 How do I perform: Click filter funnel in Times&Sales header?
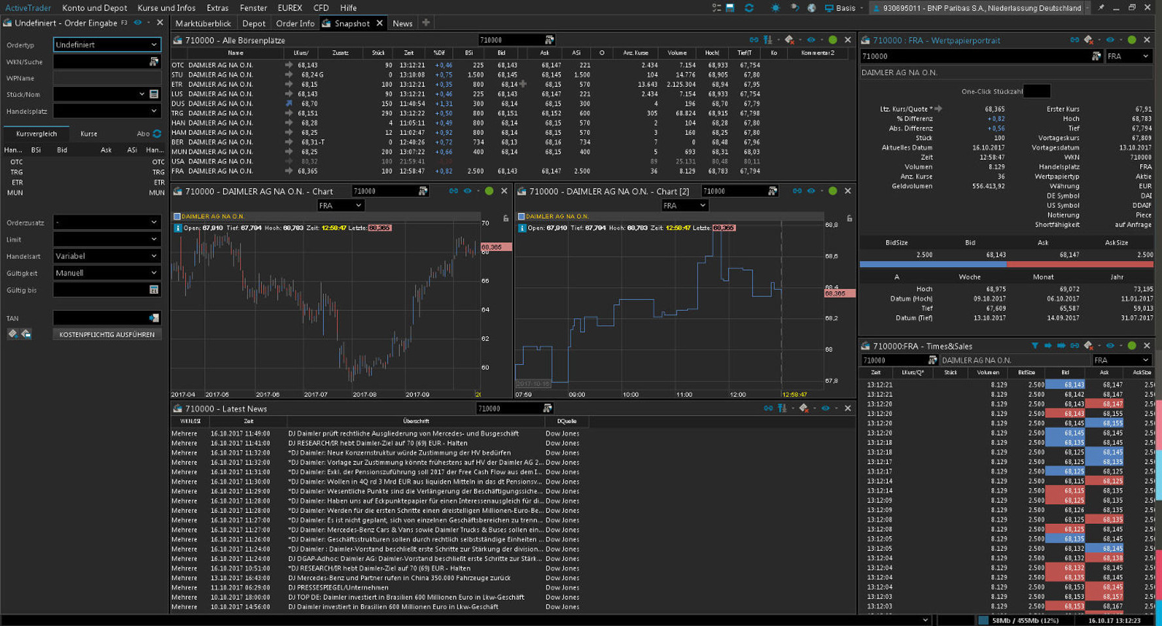pos(1034,345)
